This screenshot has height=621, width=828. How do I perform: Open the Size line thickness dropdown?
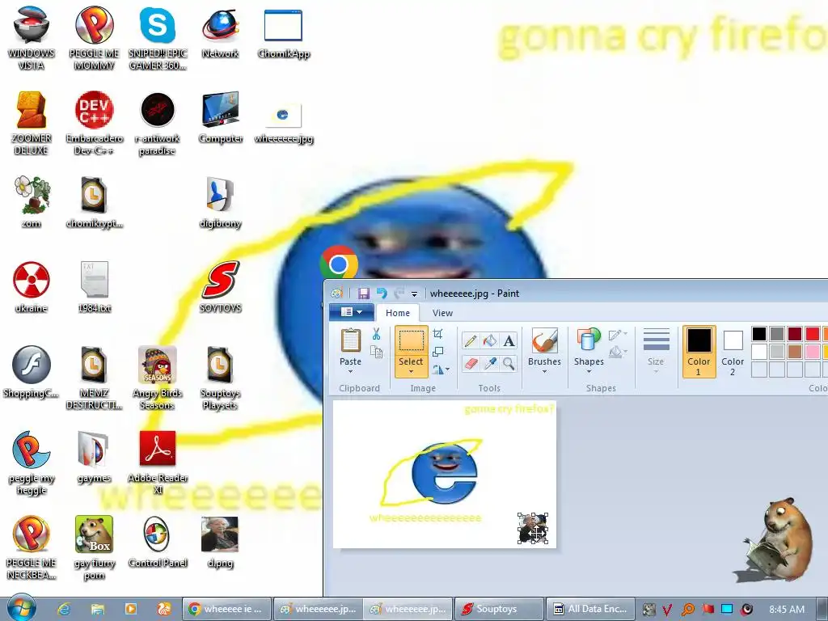656,351
